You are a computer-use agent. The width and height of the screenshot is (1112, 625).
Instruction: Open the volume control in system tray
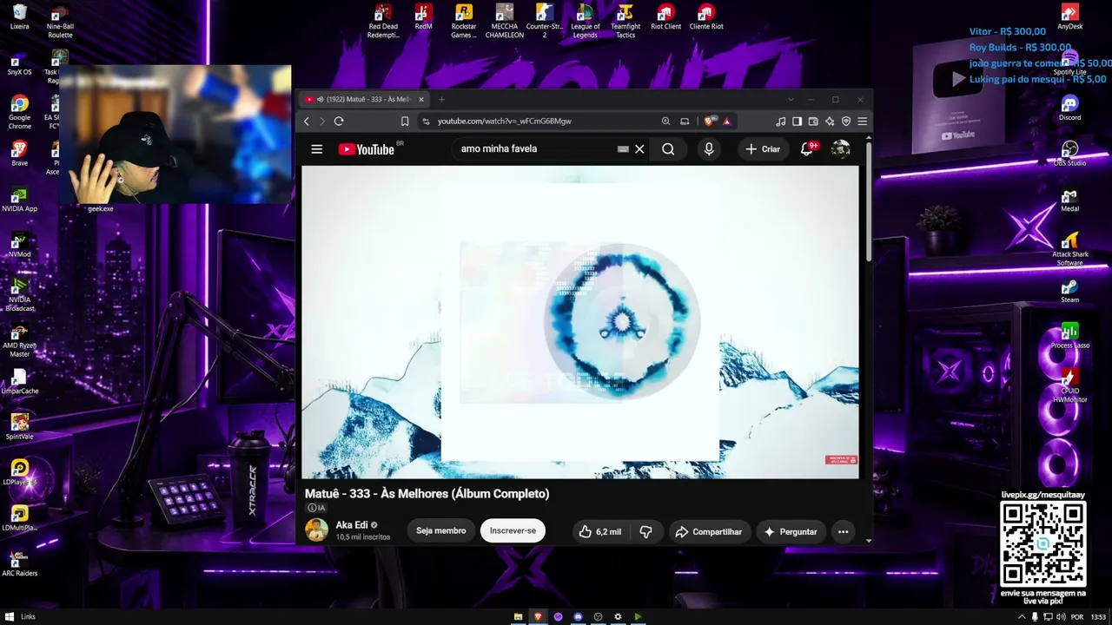(1061, 616)
